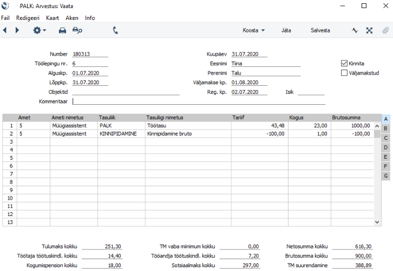Click the Eesnimi field Tiina

[266, 64]
